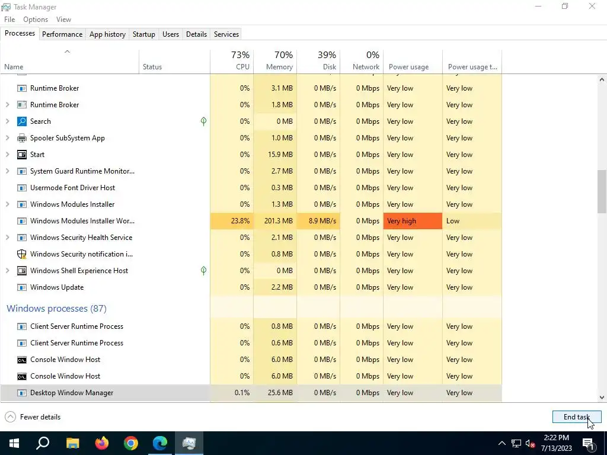Click the process list vertical scrollbar thumb
Screen dimensions: 607x455
pos(602,191)
